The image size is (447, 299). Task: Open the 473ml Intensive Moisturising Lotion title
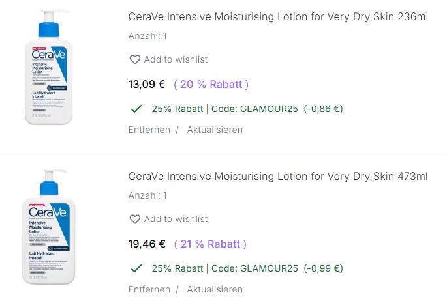point(278,176)
